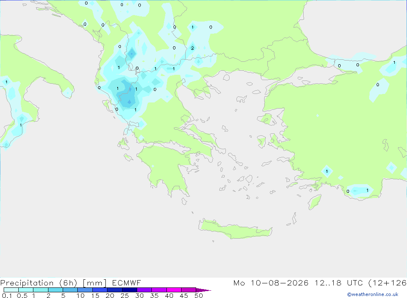Screen dimensions: 407x298
Task: Click the legend label '35'
Action: [x=154, y=296]
